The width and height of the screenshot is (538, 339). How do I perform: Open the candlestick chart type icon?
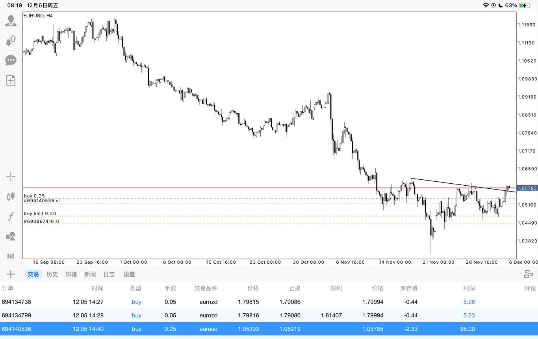[11, 196]
